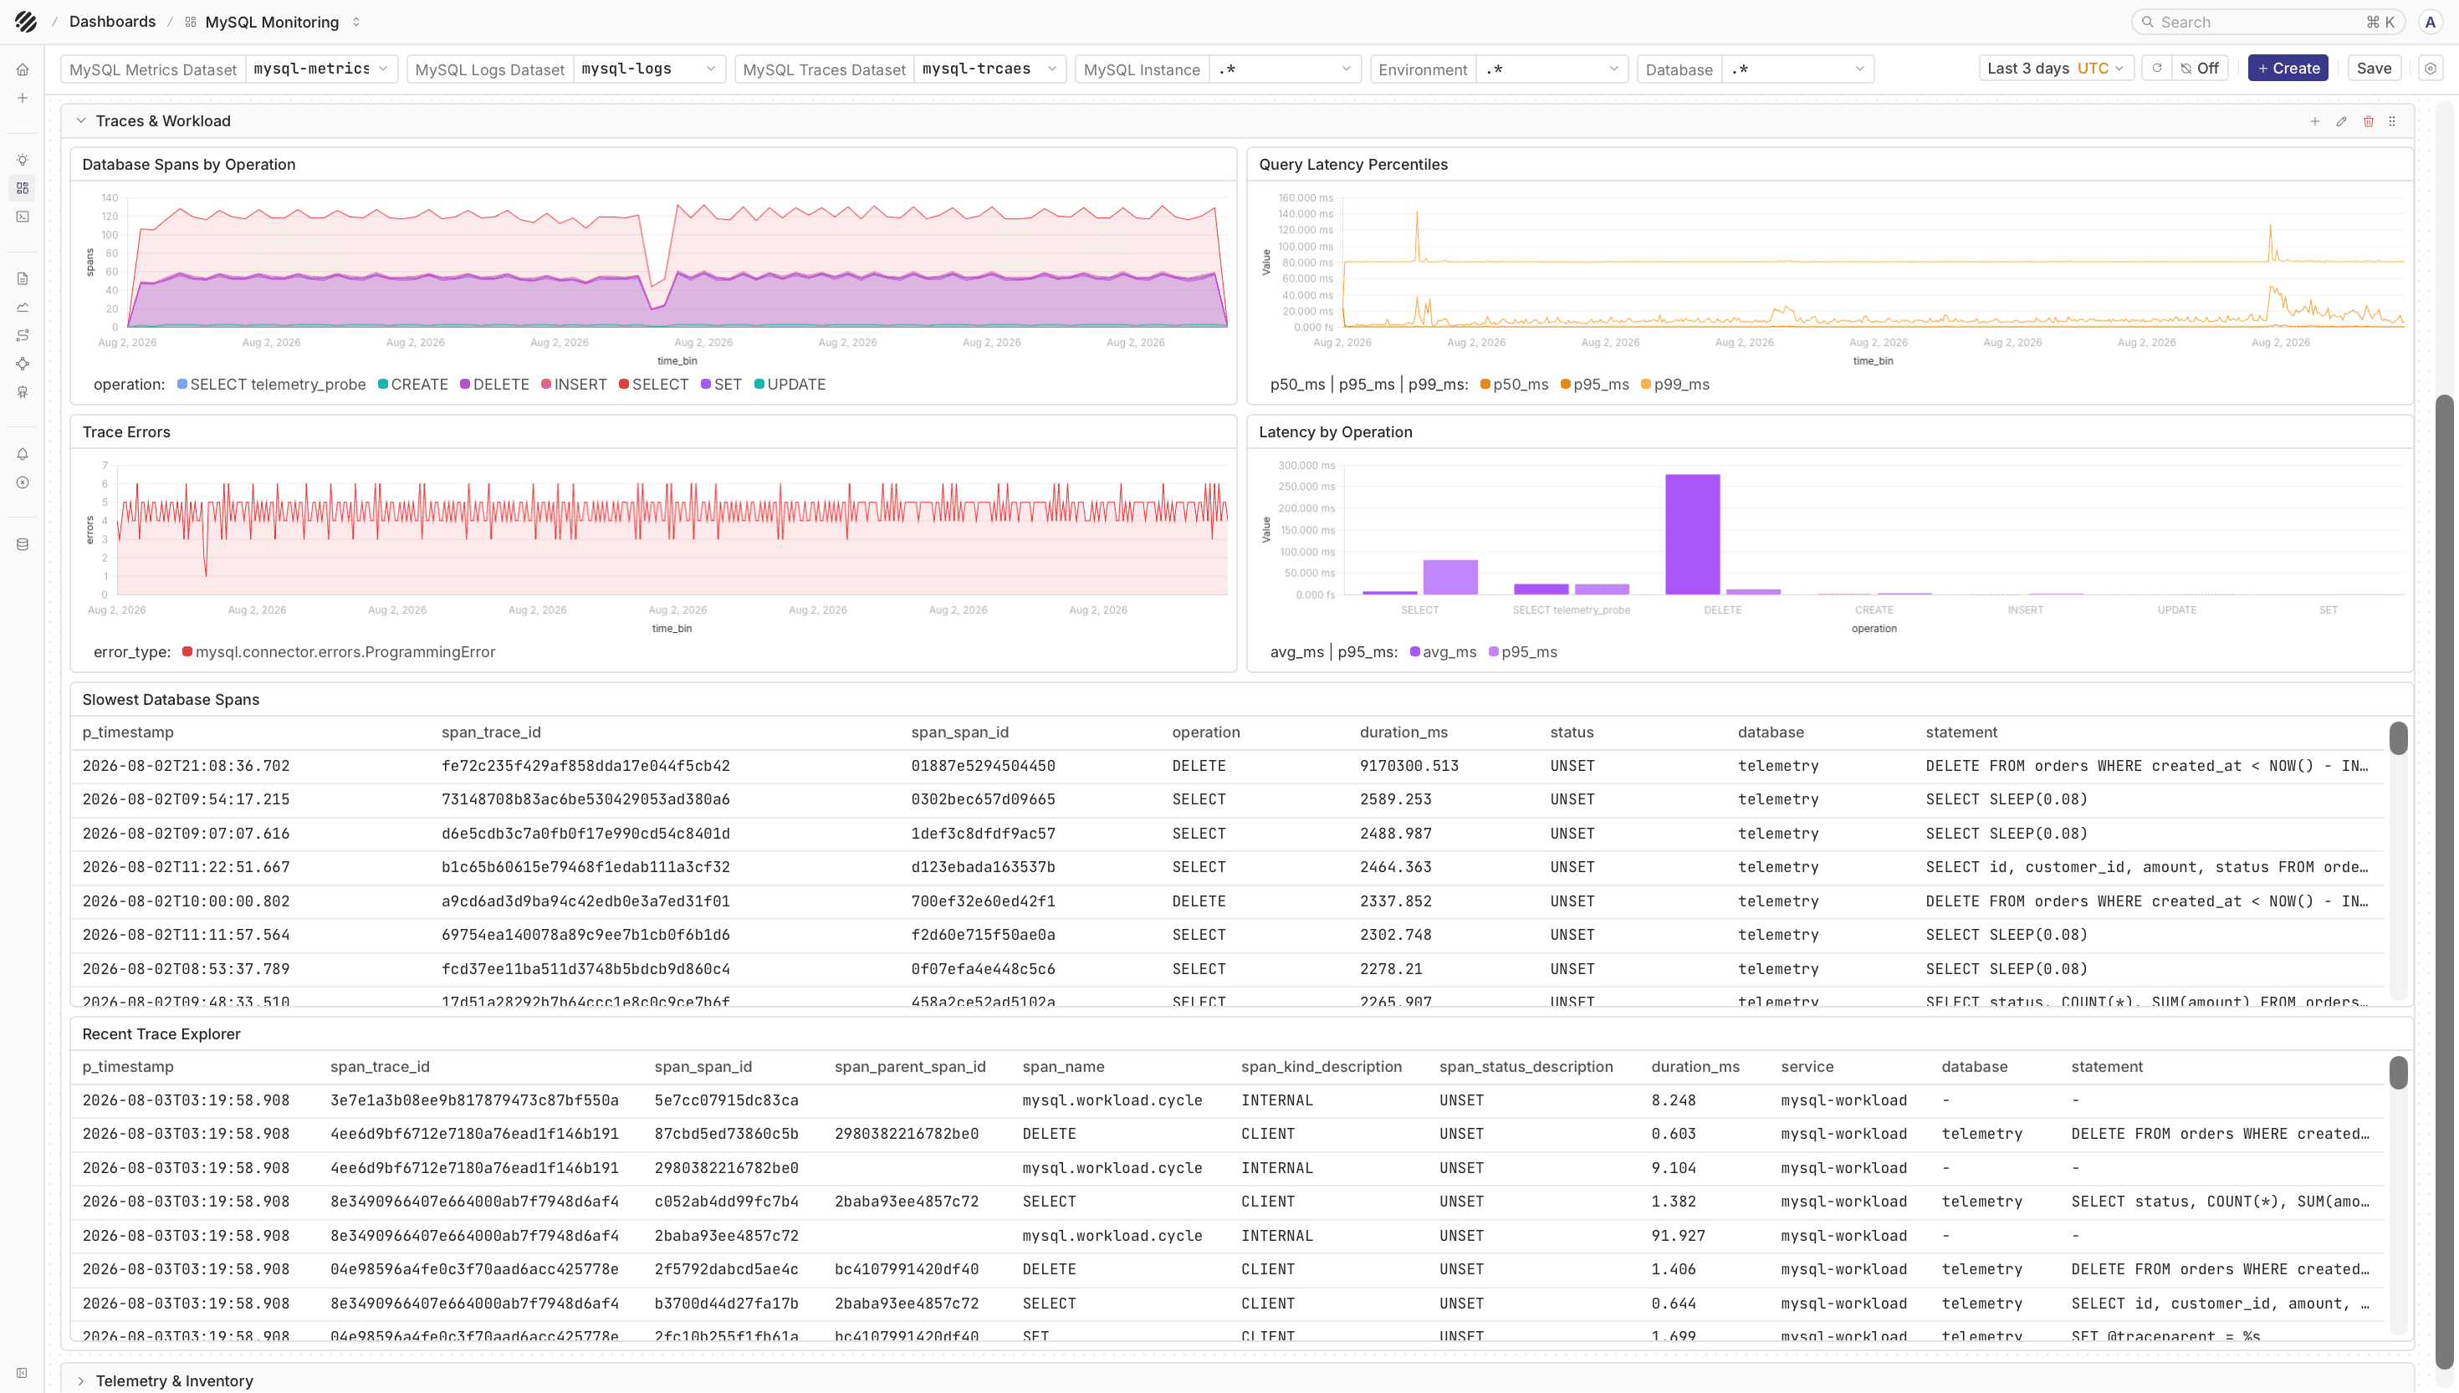Toggle p95_ms in latency percentiles legend
The width and height of the screenshot is (2459, 1393).
pyautogui.click(x=1594, y=385)
